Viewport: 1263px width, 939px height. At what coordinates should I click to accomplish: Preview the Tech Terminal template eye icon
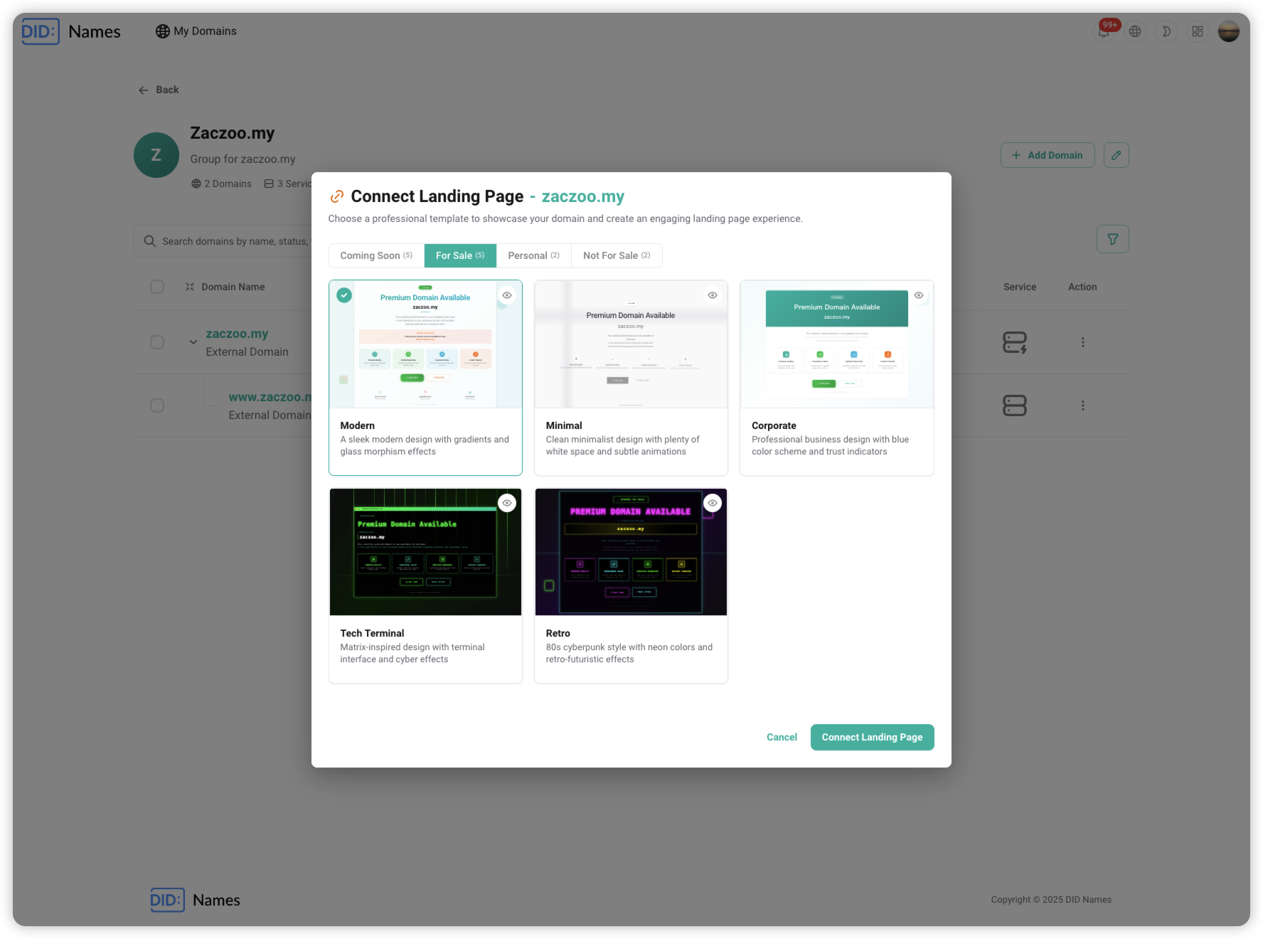pyautogui.click(x=507, y=503)
